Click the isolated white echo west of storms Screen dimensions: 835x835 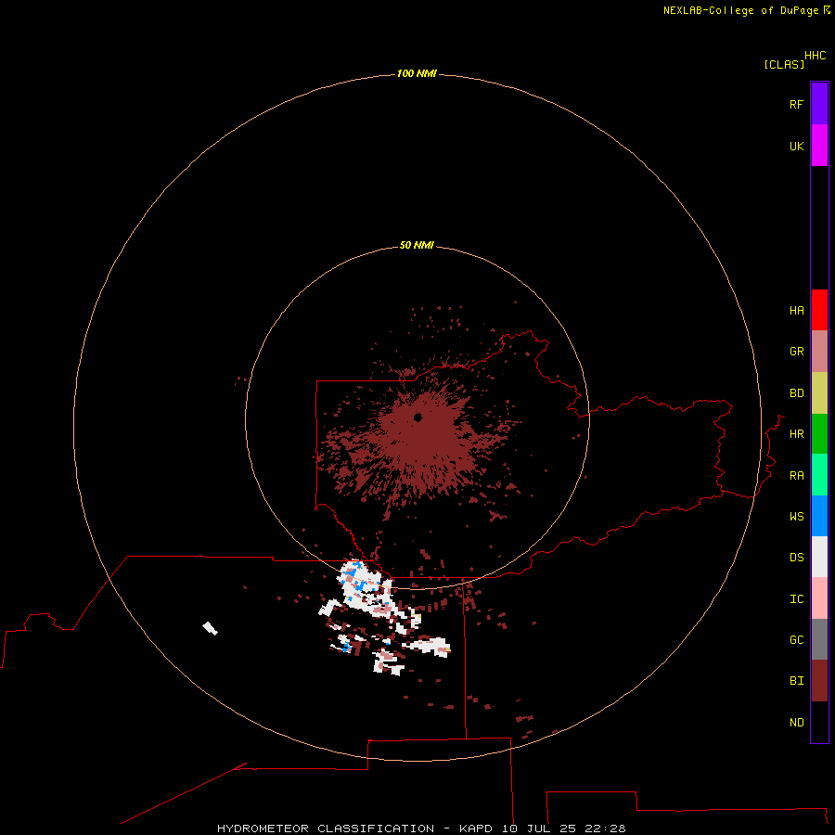coord(211,628)
